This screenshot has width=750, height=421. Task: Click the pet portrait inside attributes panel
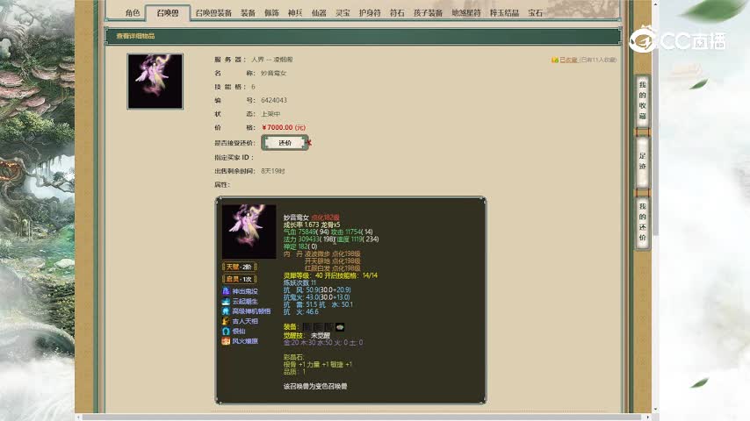pyautogui.click(x=249, y=232)
